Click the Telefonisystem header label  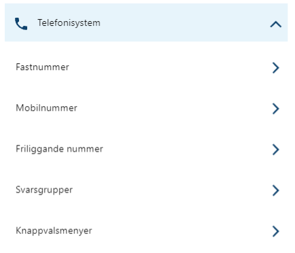(x=69, y=23)
